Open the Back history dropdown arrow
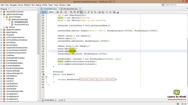This screenshot has height=105, width=188. coord(63,12)
